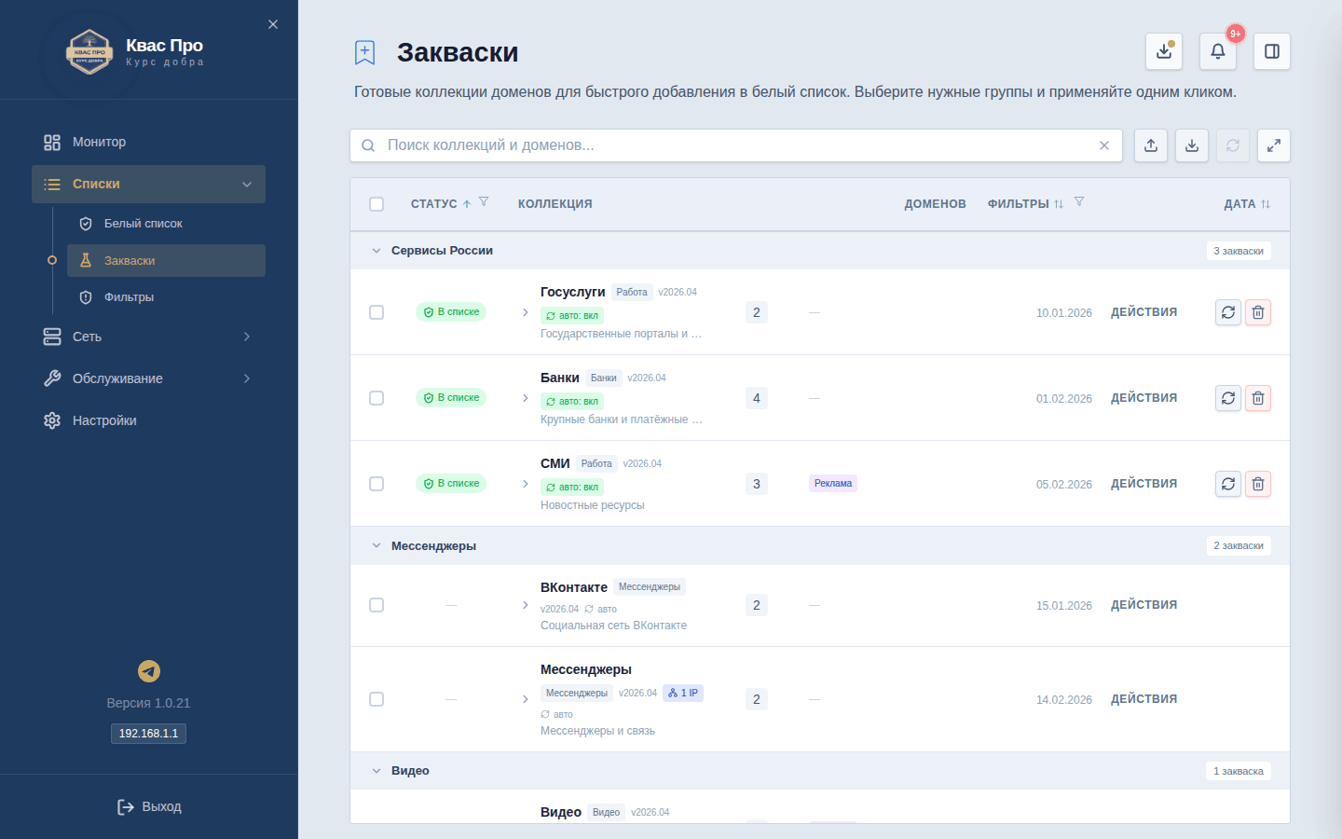Click the status column filter funnel icon
The image size is (1342, 839).
(x=484, y=201)
